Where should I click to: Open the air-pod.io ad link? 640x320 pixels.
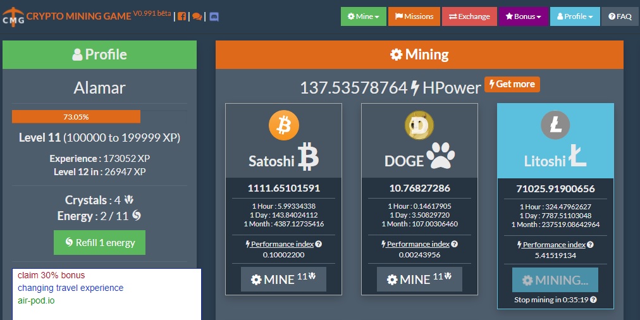(x=36, y=300)
